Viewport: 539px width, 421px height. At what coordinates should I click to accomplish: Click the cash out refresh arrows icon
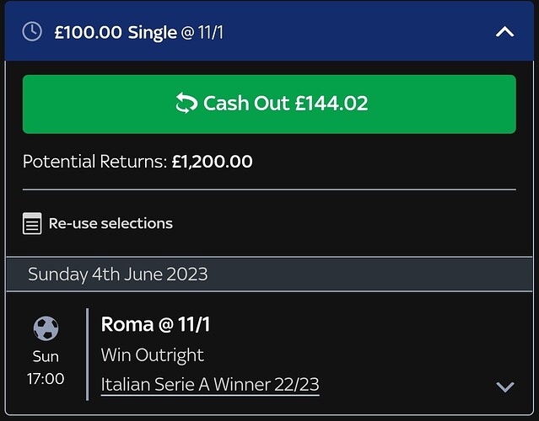point(186,103)
